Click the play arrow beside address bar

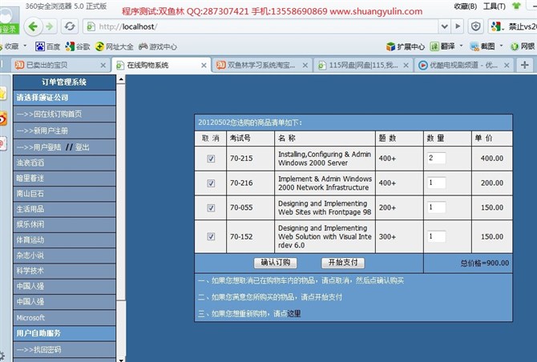pos(458,26)
